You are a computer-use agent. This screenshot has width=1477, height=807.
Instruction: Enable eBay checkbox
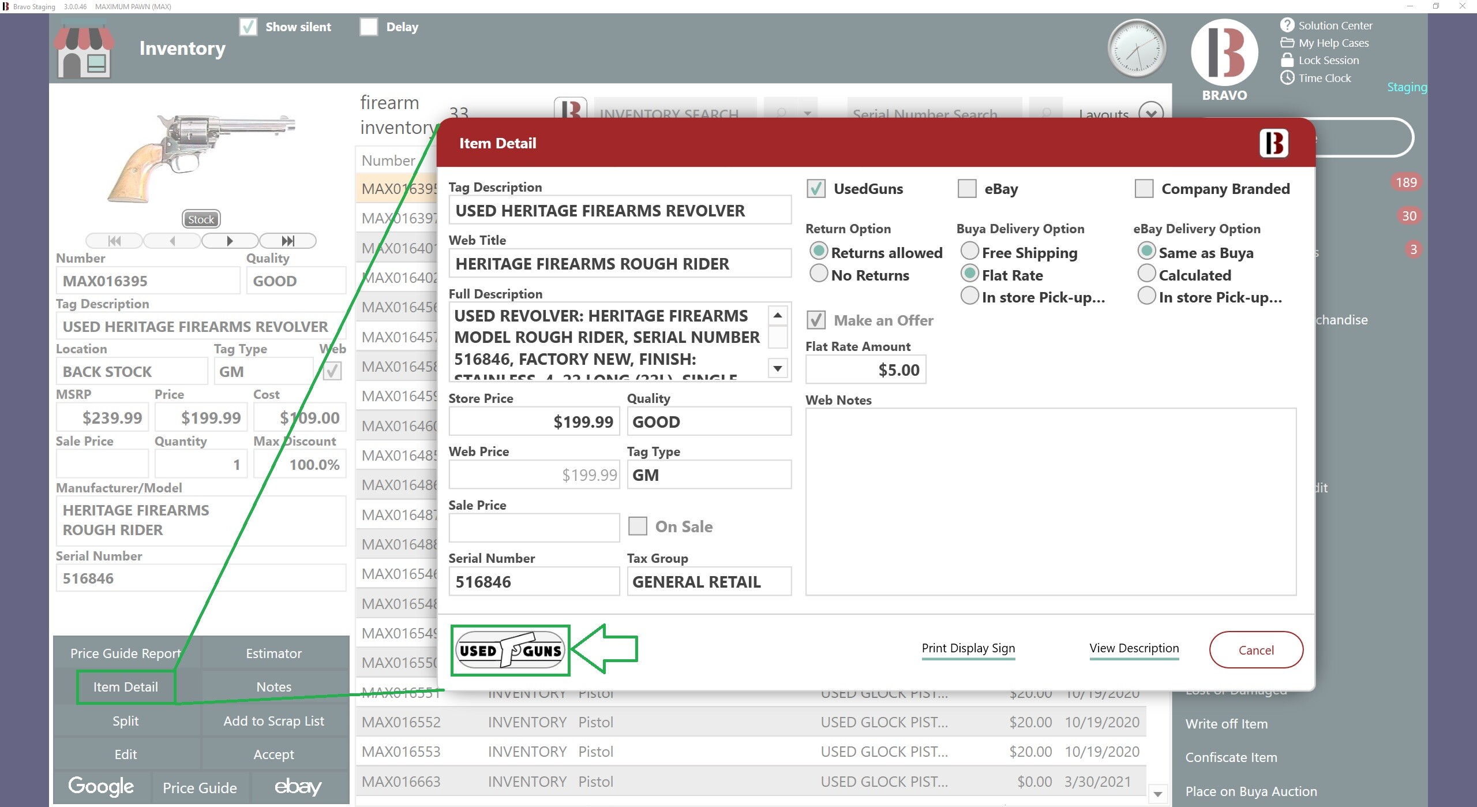click(x=967, y=188)
